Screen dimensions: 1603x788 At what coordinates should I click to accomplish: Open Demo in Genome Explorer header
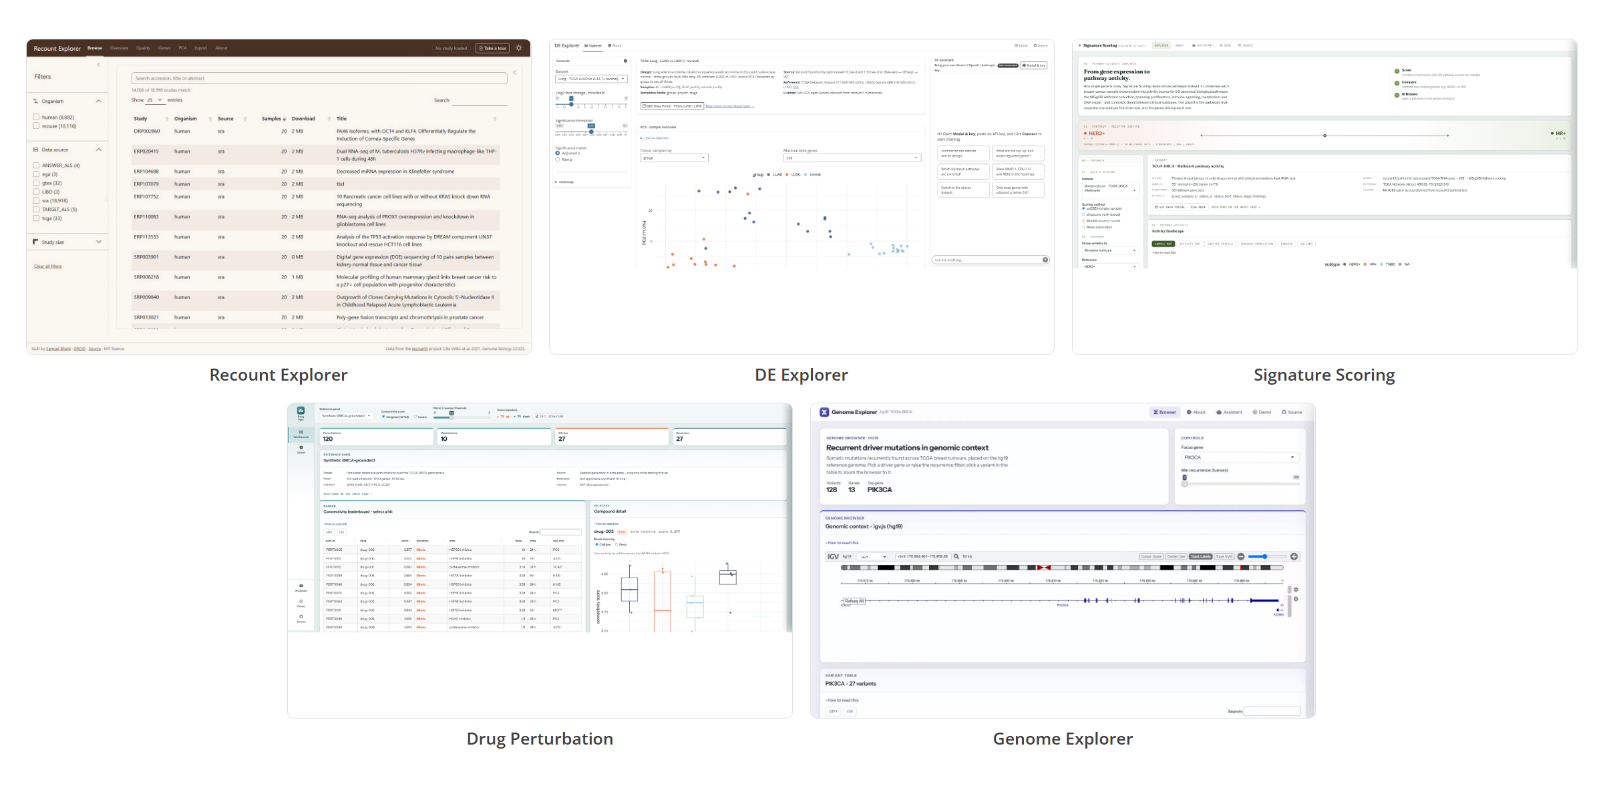pyautogui.click(x=1262, y=412)
